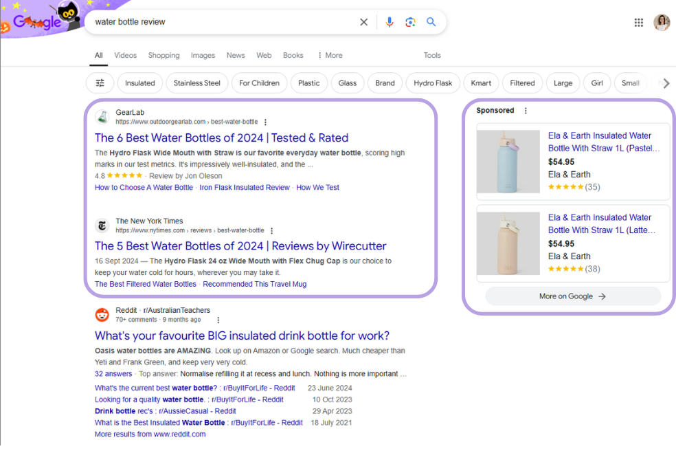Select the Insulated filter chip
The height and width of the screenshot is (451, 676).
pyautogui.click(x=139, y=82)
